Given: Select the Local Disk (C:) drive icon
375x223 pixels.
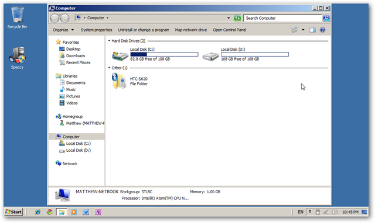Looking at the screenshot, I should tap(120, 56).
